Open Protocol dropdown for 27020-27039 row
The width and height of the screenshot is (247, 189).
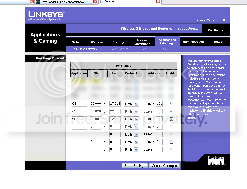pyautogui.click(x=131, y=112)
